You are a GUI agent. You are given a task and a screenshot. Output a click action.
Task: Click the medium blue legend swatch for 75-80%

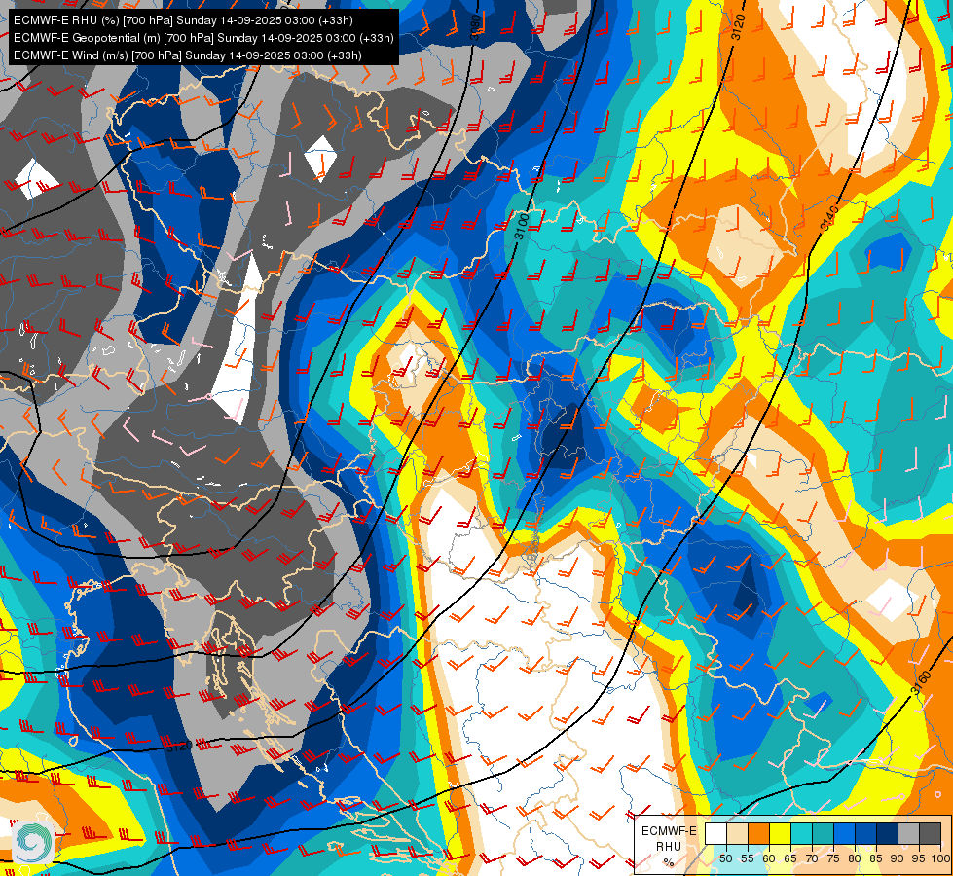coord(844,833)
